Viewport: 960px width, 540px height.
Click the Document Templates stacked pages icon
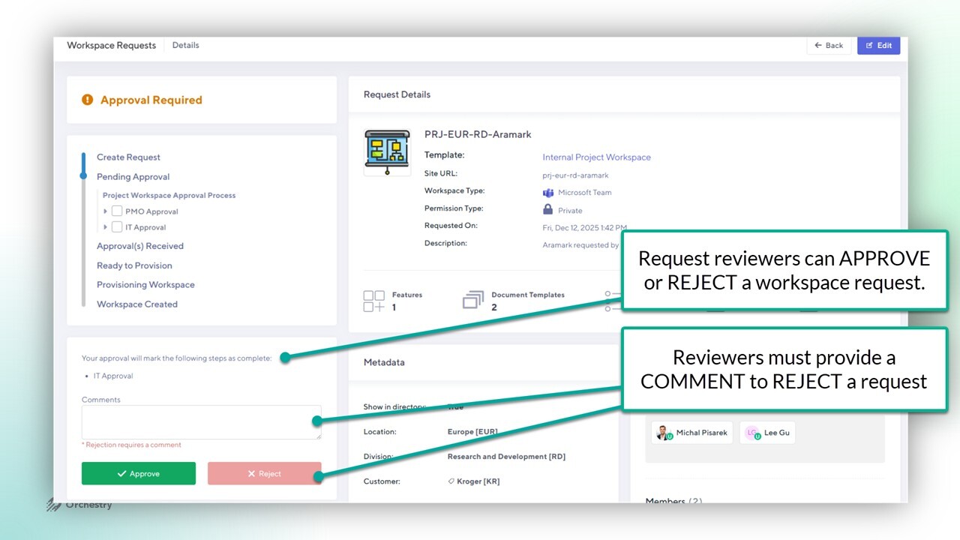click(473, 301)
